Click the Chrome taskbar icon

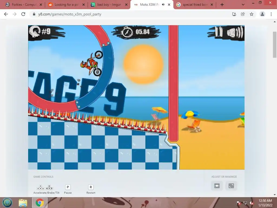point(40,203)
